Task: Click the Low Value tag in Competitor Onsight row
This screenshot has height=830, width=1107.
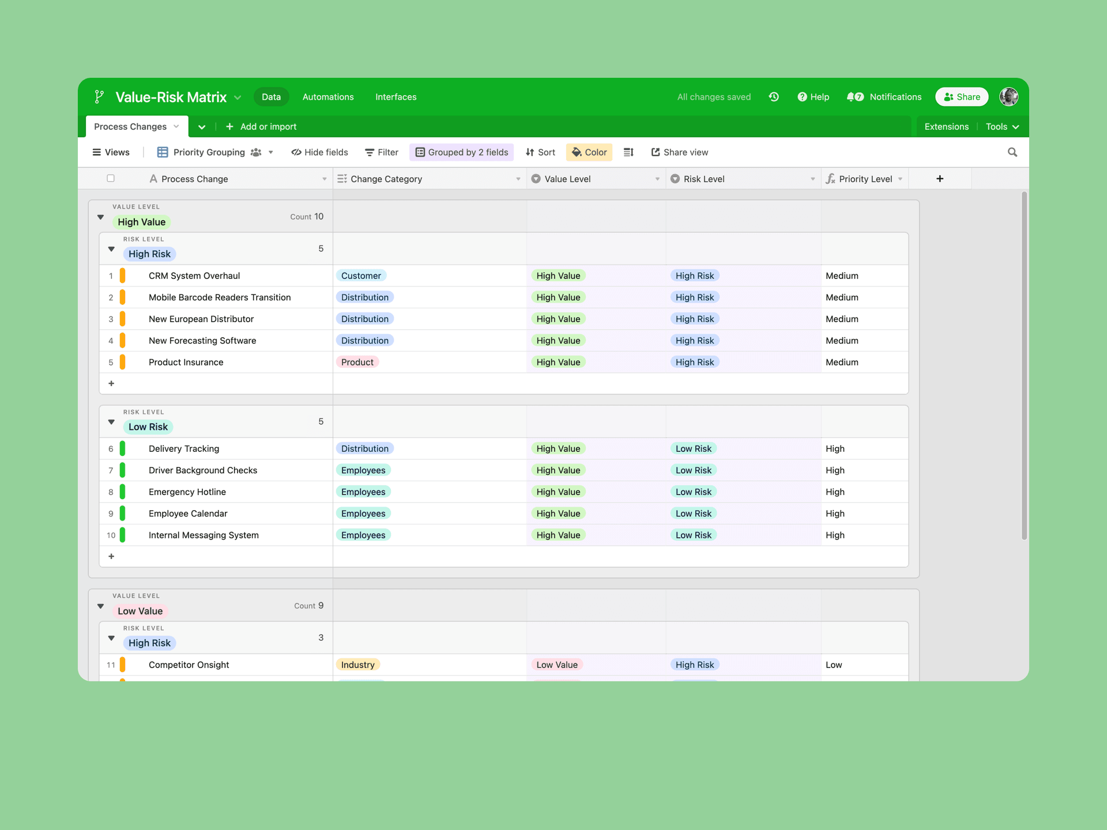Action: (557, 665)
